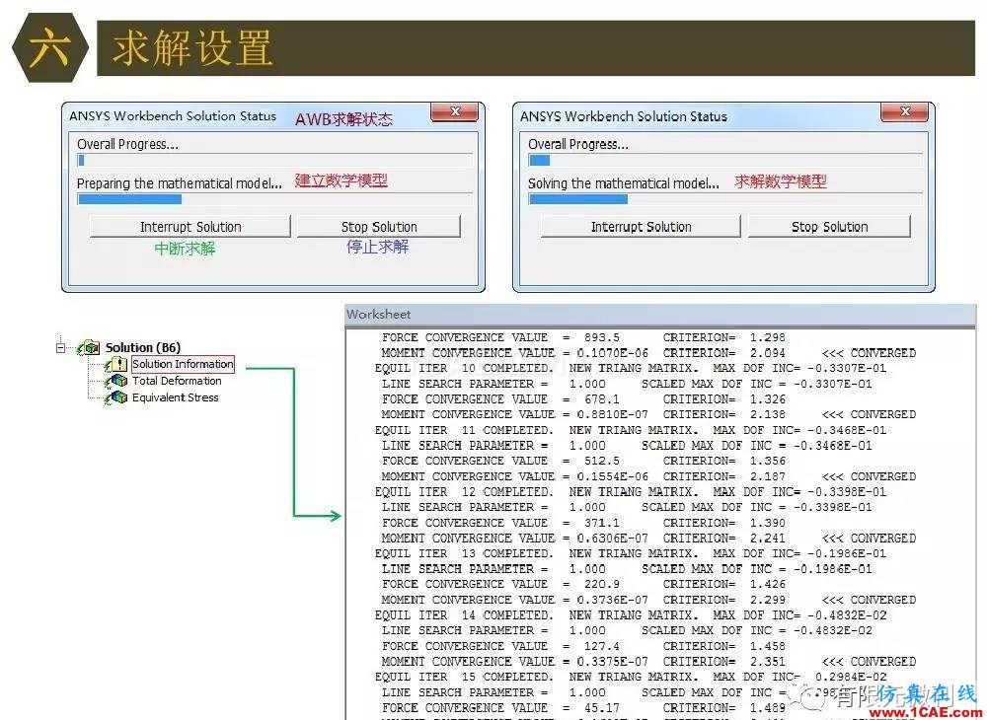The width and height of the screenshot is (987, 720).
Task: Click Interrupt Solution in the Preparing dialog
Action: pos(190,227)
